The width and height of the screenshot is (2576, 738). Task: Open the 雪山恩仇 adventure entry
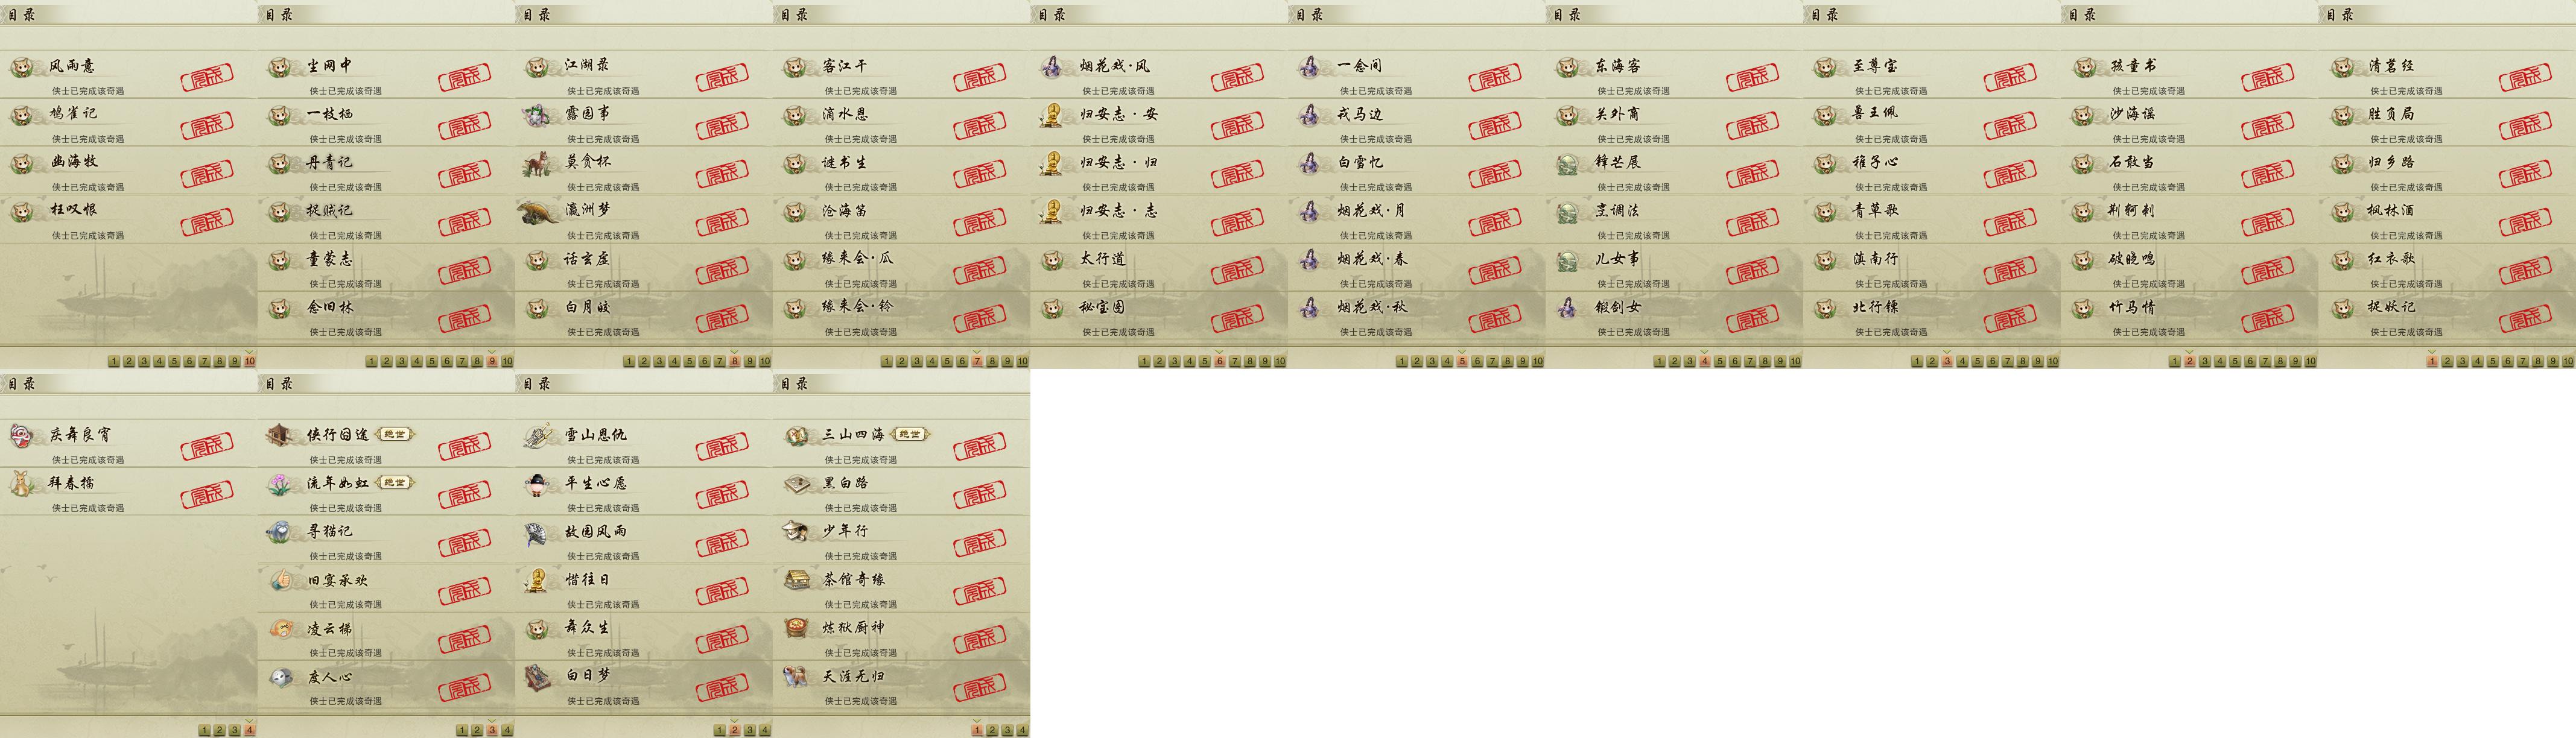[772, 444]
